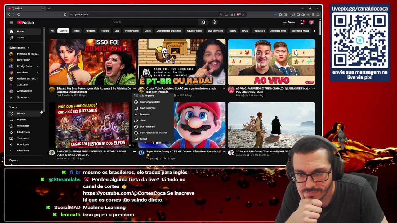Open Liked videos in the sidebar
Screen dimensions: 397x223
[x=24, y=132]
